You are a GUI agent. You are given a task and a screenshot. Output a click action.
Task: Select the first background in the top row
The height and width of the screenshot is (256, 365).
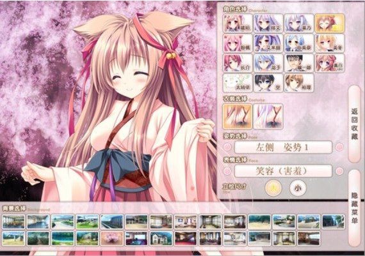pyautogui.click(x=13, y=222)
